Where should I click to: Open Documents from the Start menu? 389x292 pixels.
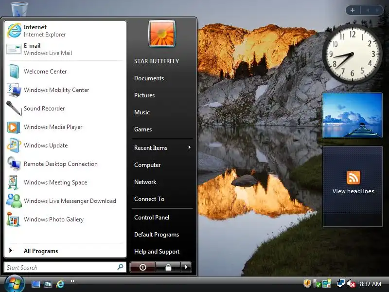point(149,78)
